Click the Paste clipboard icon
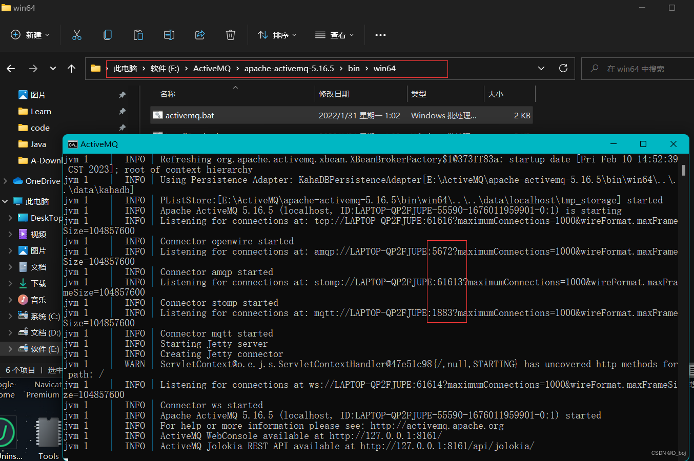This screenshot has width=694, height=461. [138, 35]
